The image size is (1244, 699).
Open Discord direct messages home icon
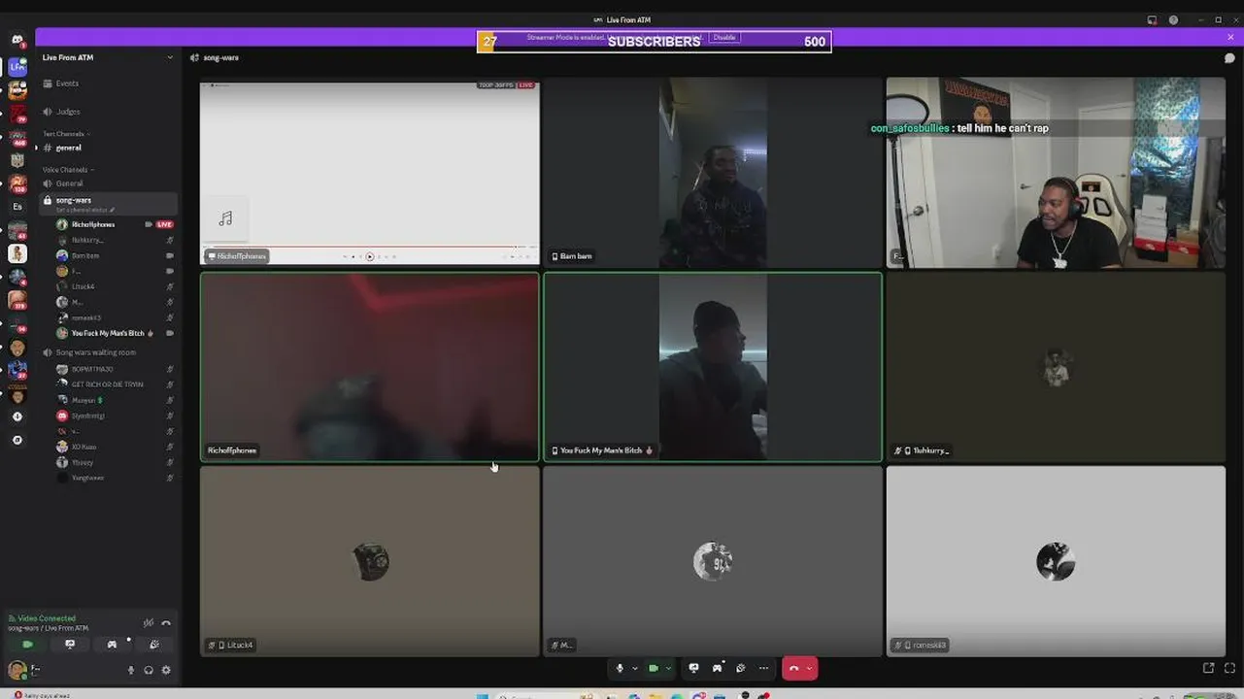(17, 41)
